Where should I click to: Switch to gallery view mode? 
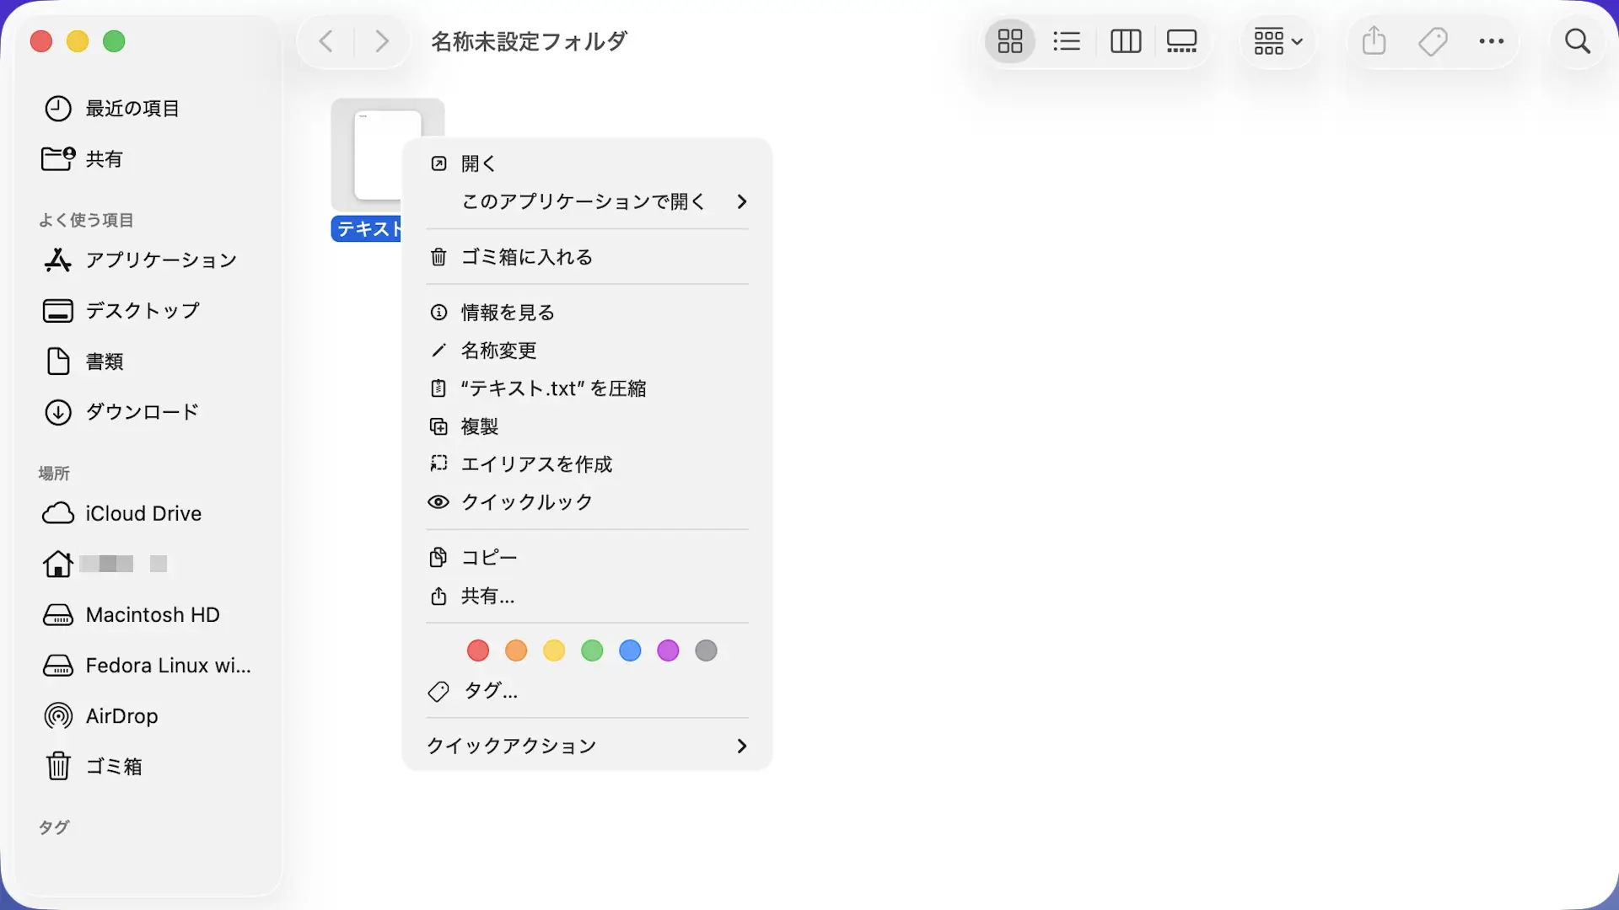tap(1181, 41)
